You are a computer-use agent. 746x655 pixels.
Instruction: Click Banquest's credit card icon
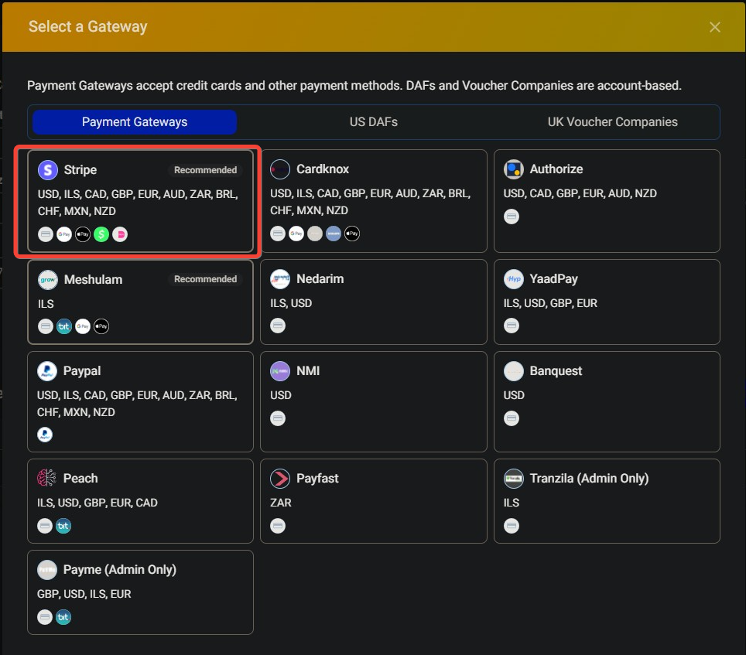coord(512,418)
